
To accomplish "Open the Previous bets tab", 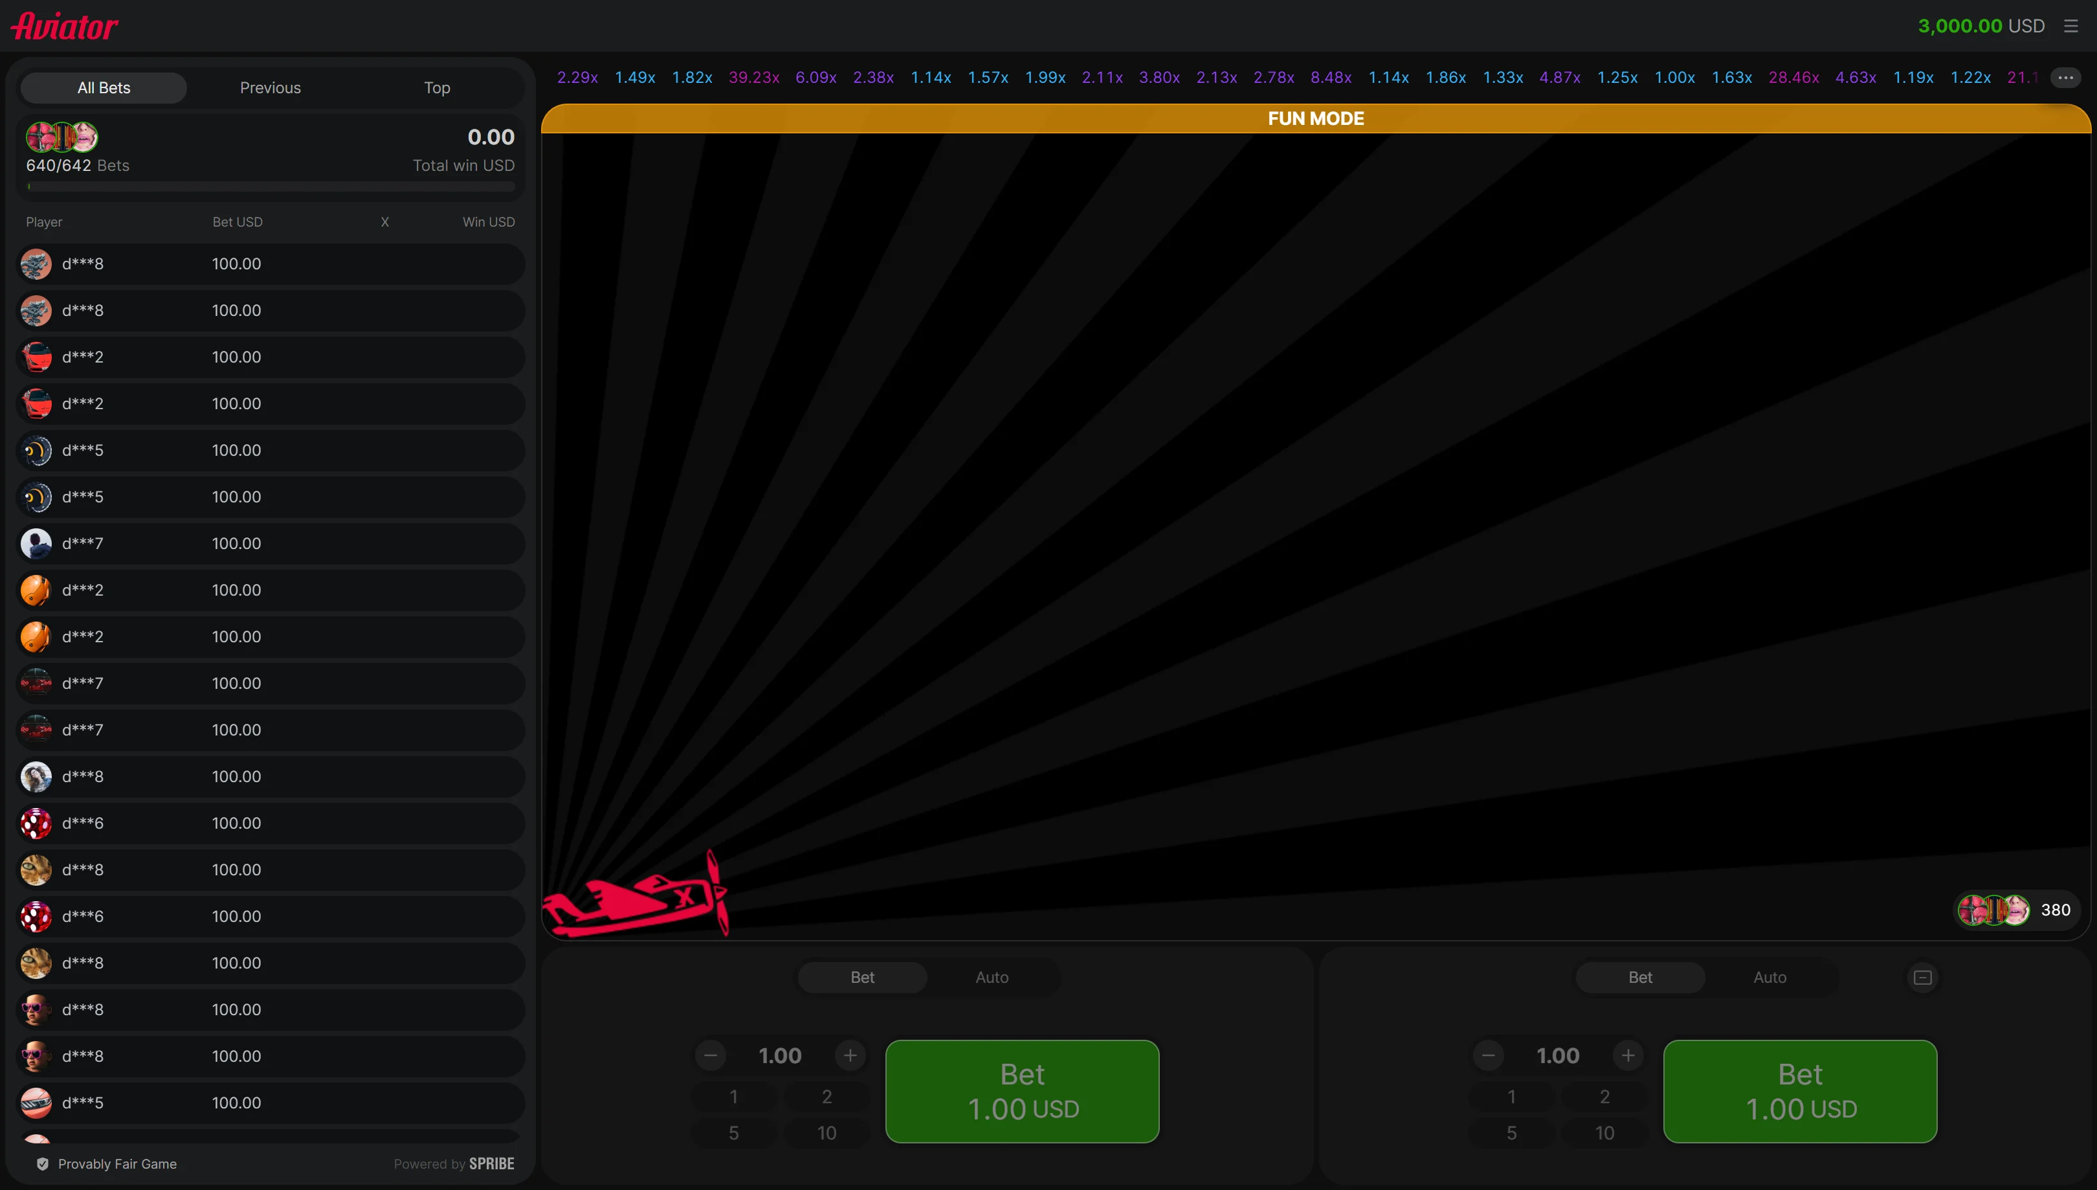I will 271,87.
